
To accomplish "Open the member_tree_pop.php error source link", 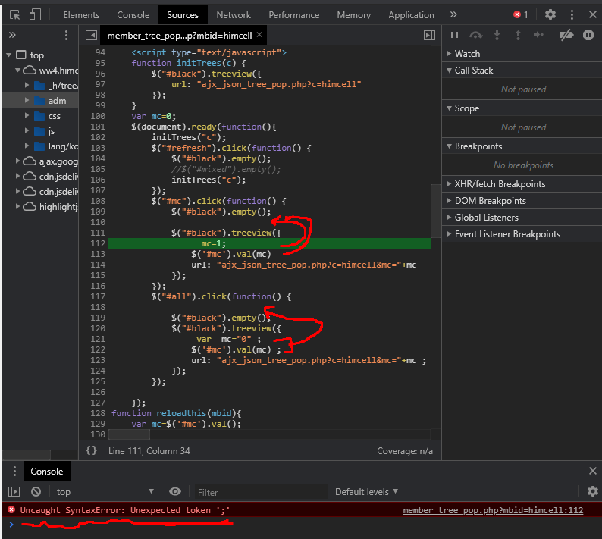I will (x=493, y=510).
